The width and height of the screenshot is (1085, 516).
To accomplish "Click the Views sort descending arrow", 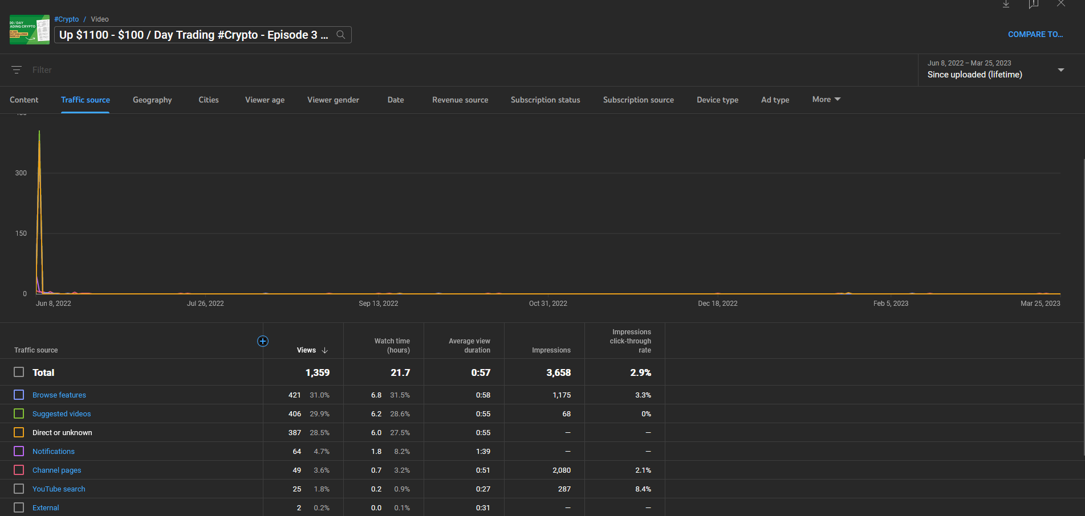I will [x=325, y=350].
